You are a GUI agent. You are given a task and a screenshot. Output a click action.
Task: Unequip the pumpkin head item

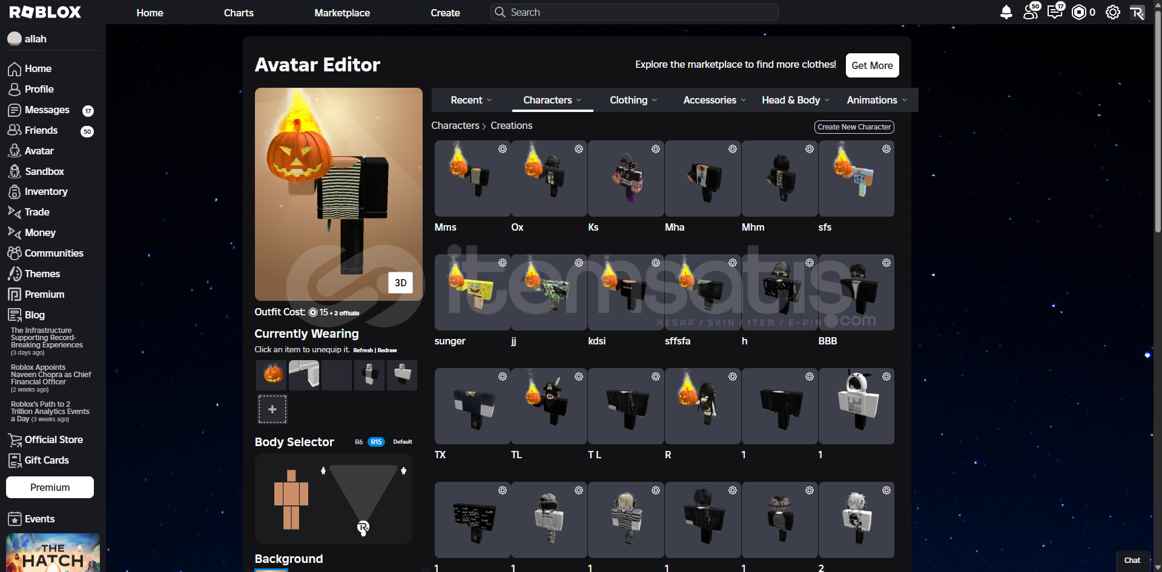click(x=272, y=375)
